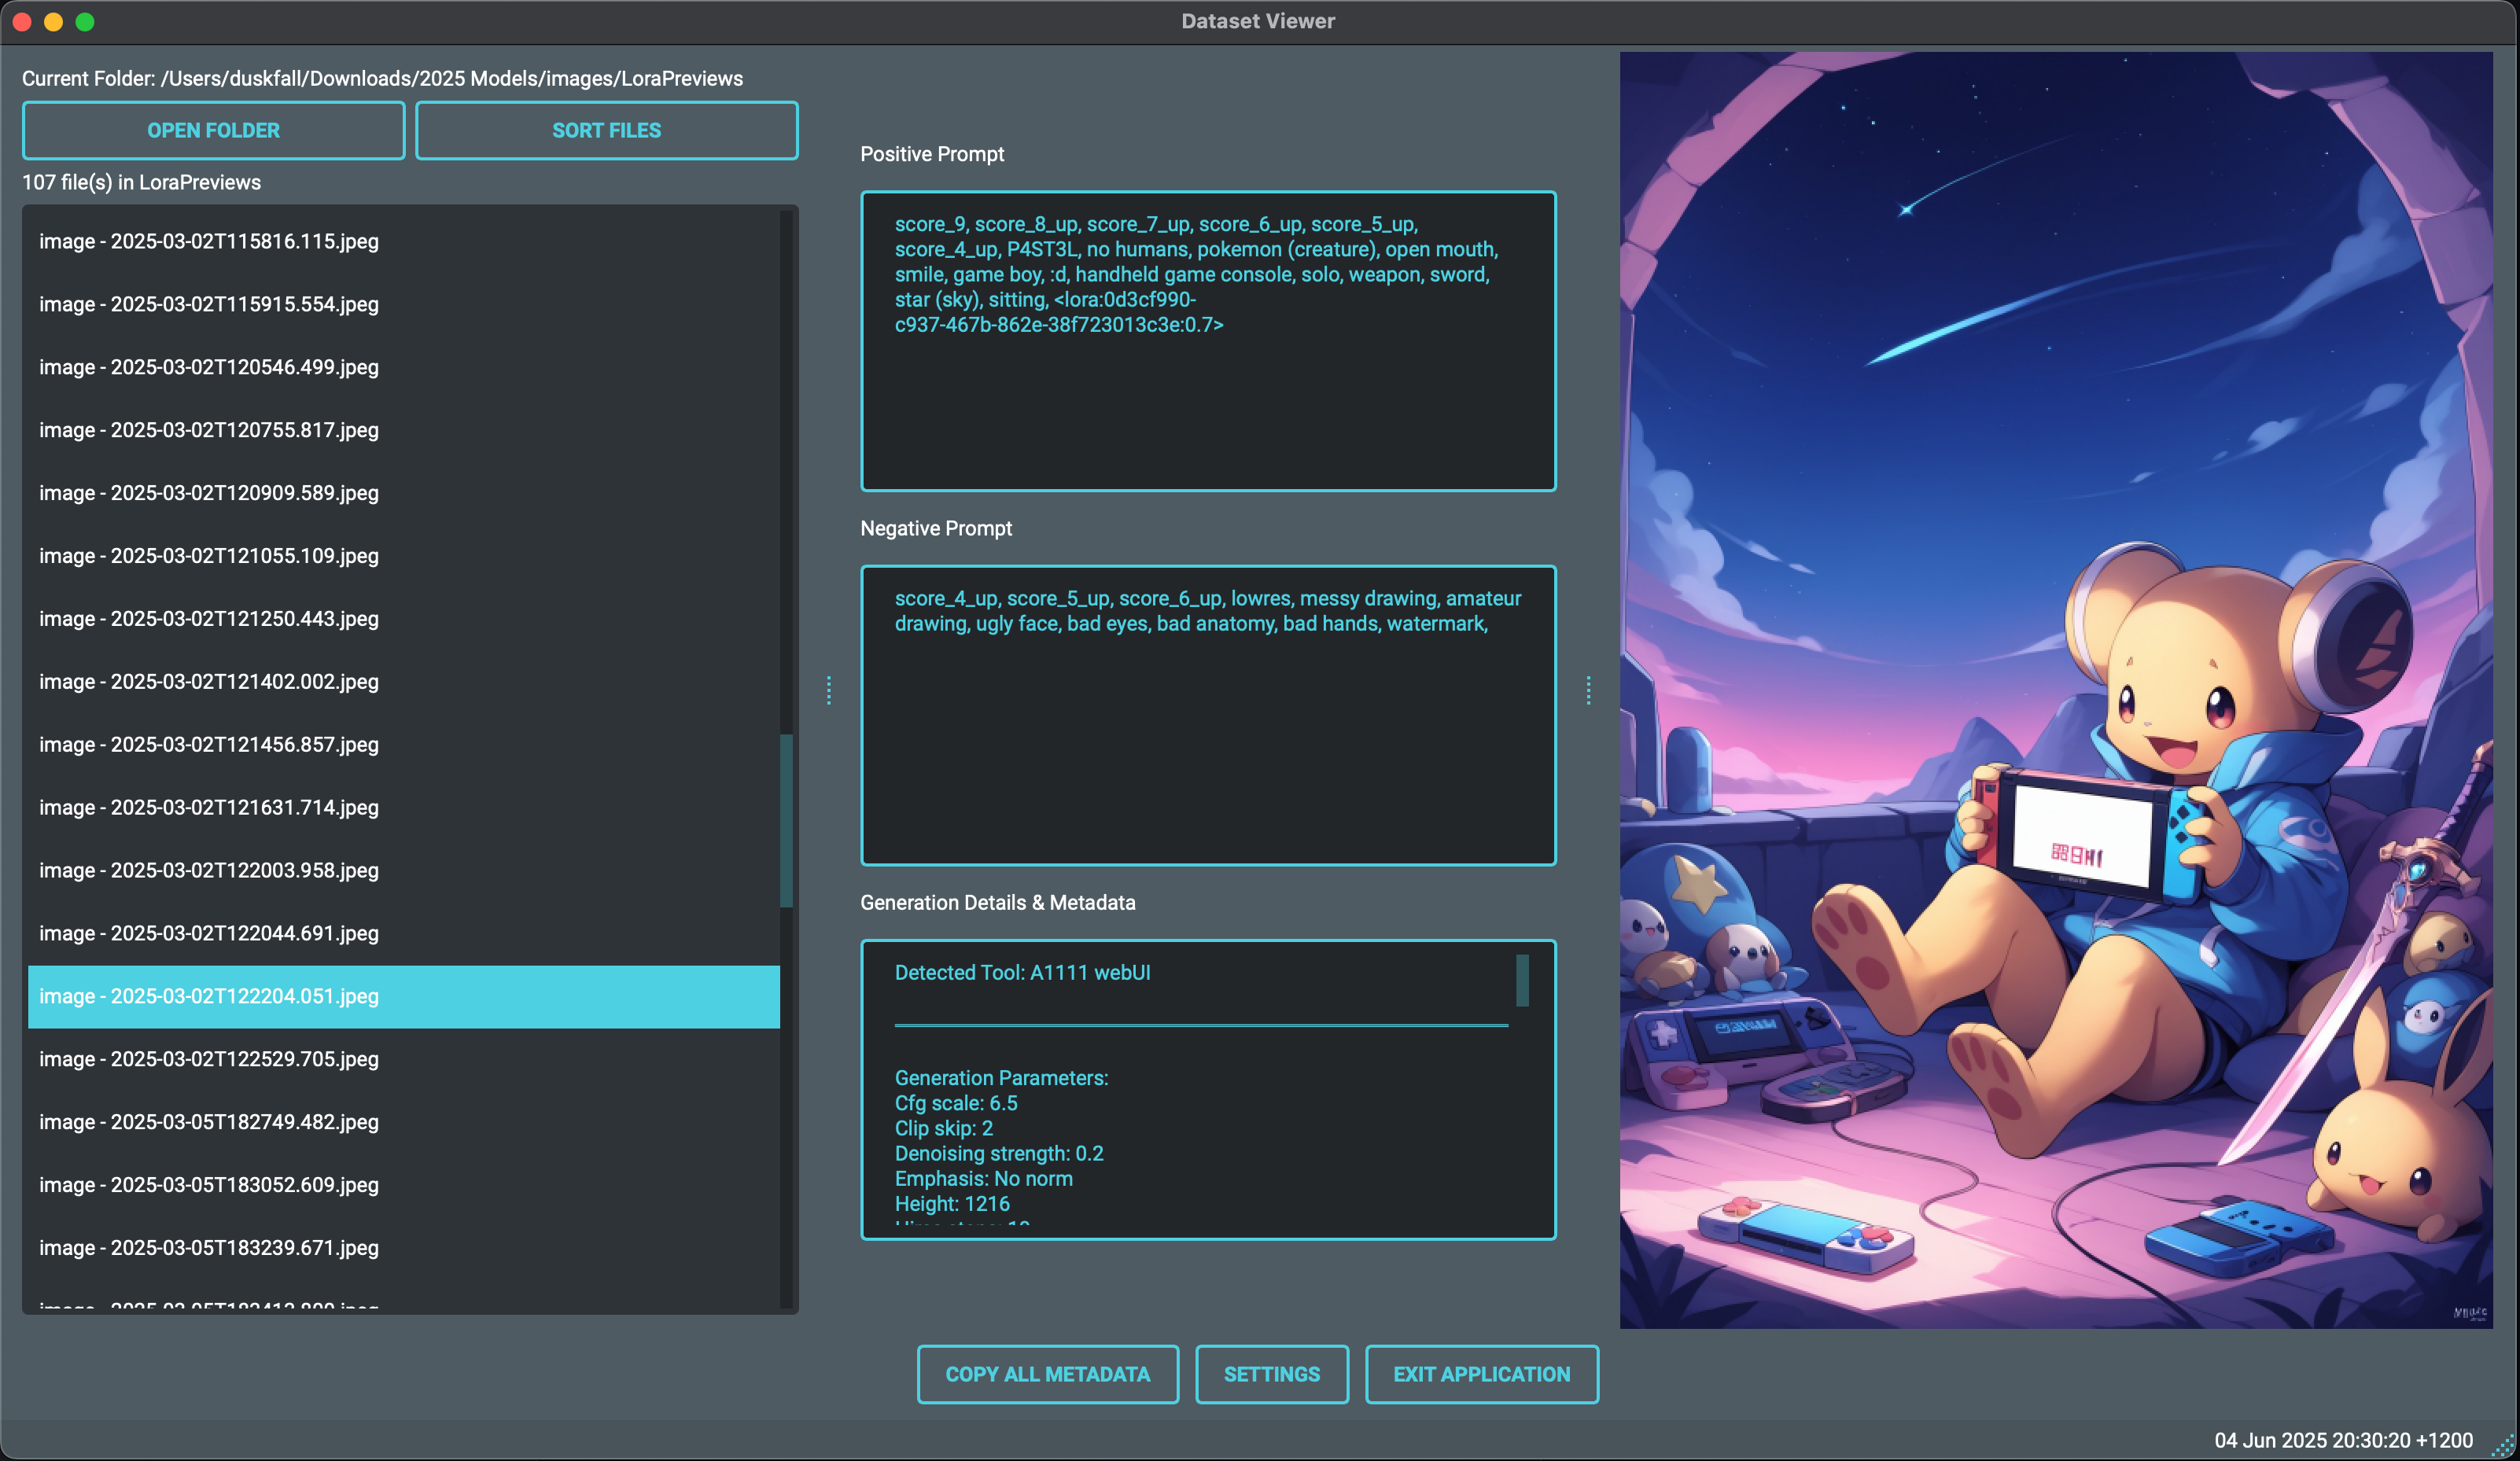Click the preview image of the creature
The height and width of the screenshot is (1461, 2520).
tap(2055, 690)
